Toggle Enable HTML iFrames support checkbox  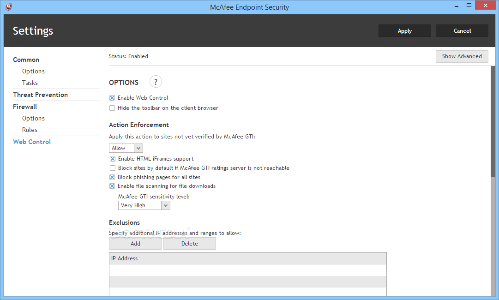112,159
